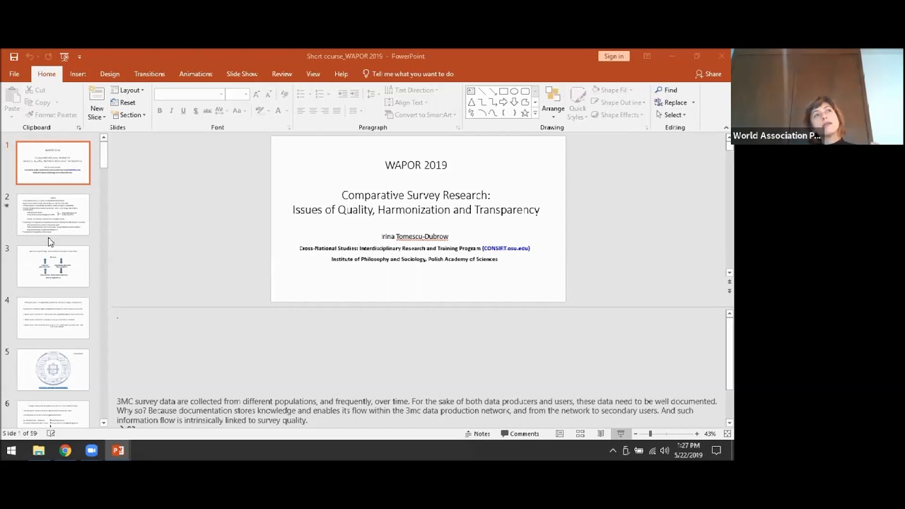Open the Transitions tab

[149, 74]
